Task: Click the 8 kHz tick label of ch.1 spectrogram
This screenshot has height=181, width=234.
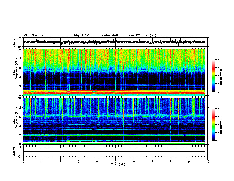Action: pos(20,59)
